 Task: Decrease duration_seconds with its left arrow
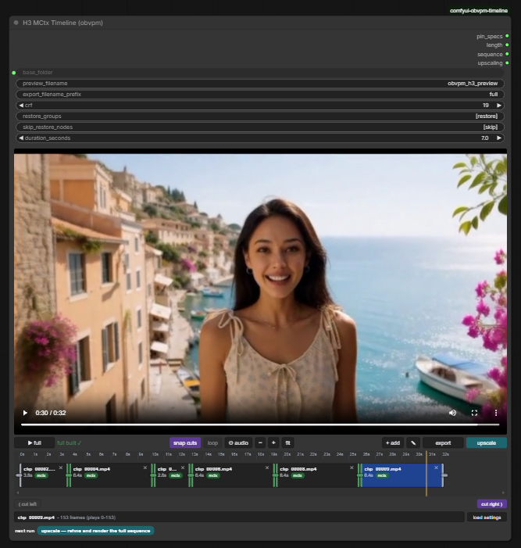pos(21,138)
